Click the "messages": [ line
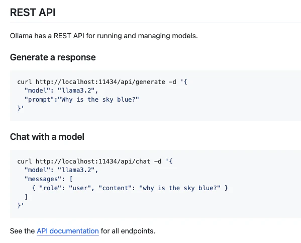Image resolution: width=301 pixels, height=243 pixels. pyautogui.click(x=49, y=179)
